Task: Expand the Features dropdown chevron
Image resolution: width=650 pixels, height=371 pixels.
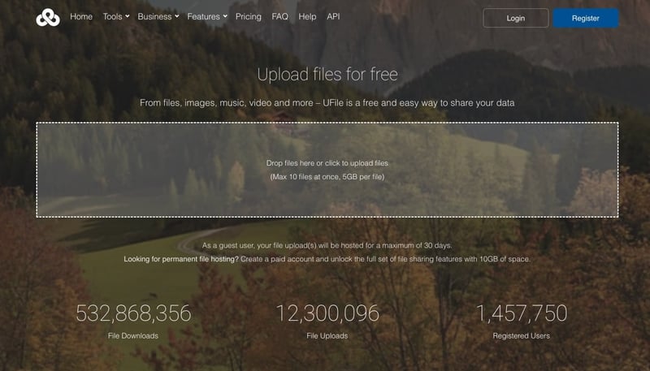Action: point(225,16)
